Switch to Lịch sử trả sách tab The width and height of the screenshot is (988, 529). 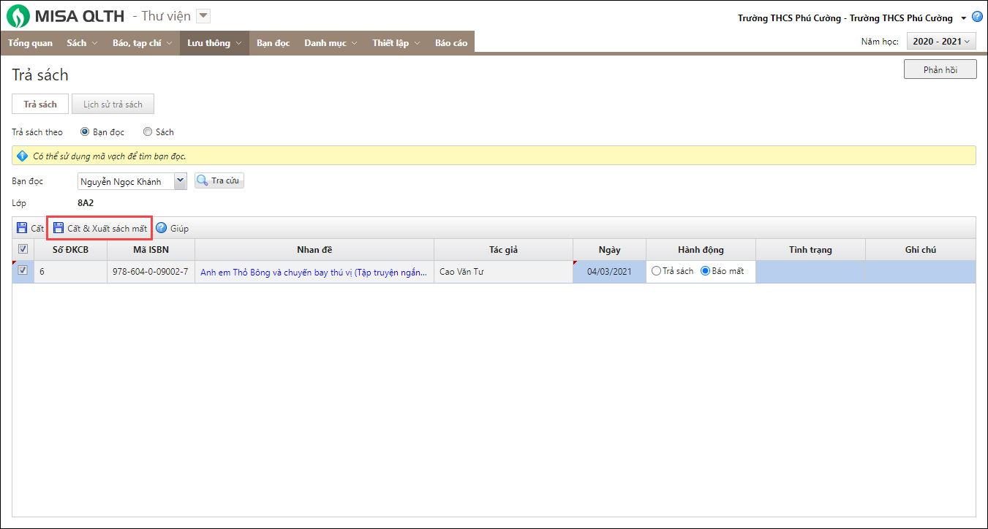pyautogui.click(x=113, y=104)
